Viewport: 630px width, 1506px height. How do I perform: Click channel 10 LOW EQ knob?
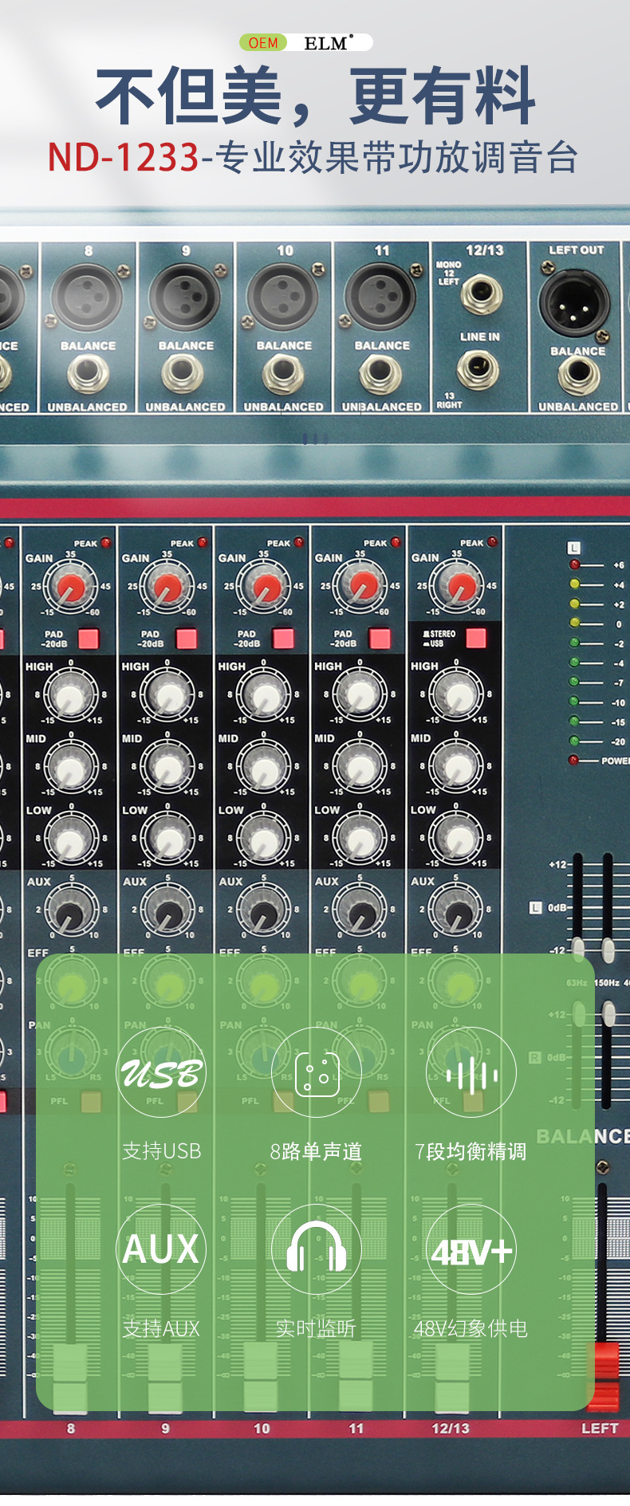(x=264, y=840)
